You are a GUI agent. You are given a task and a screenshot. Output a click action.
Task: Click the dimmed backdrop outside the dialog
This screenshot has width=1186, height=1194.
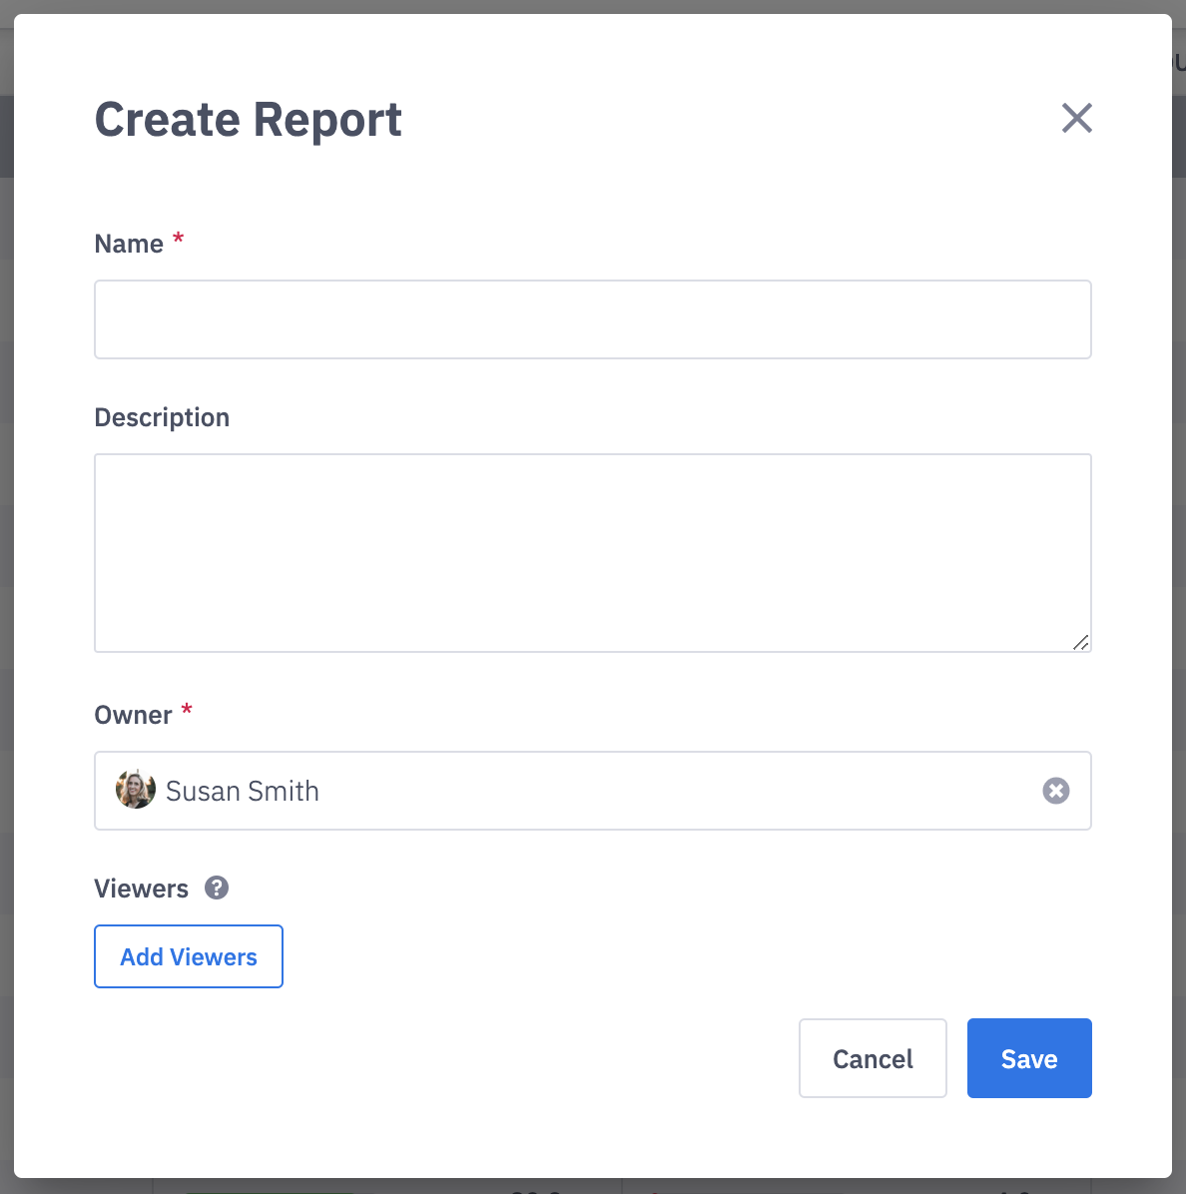[1179, 599]
